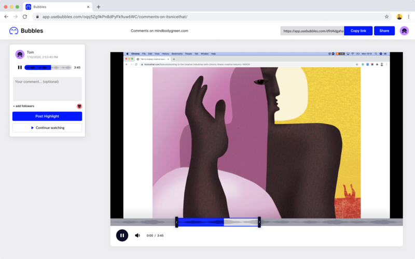Pause the audio clip in Tom's comment card

(x=20, y=67)
